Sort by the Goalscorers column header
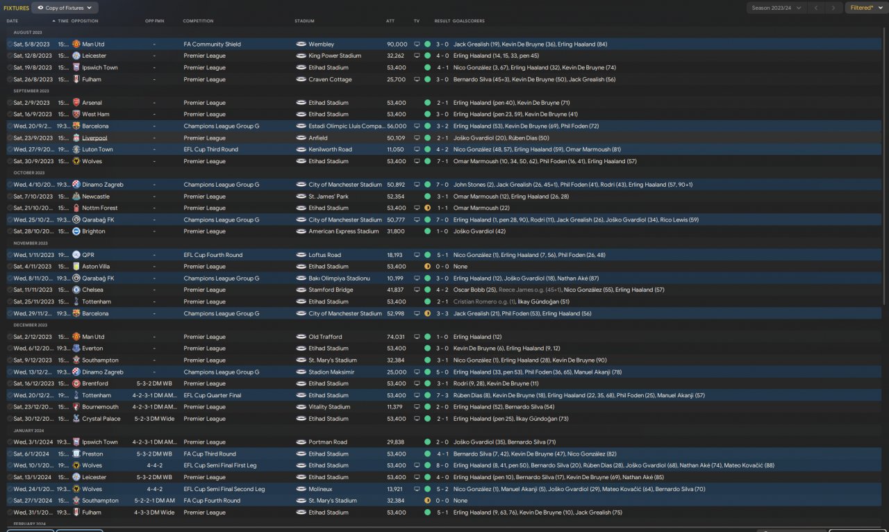Image resolution: width=889 pixels, height=532 pixels. [470, 21]
